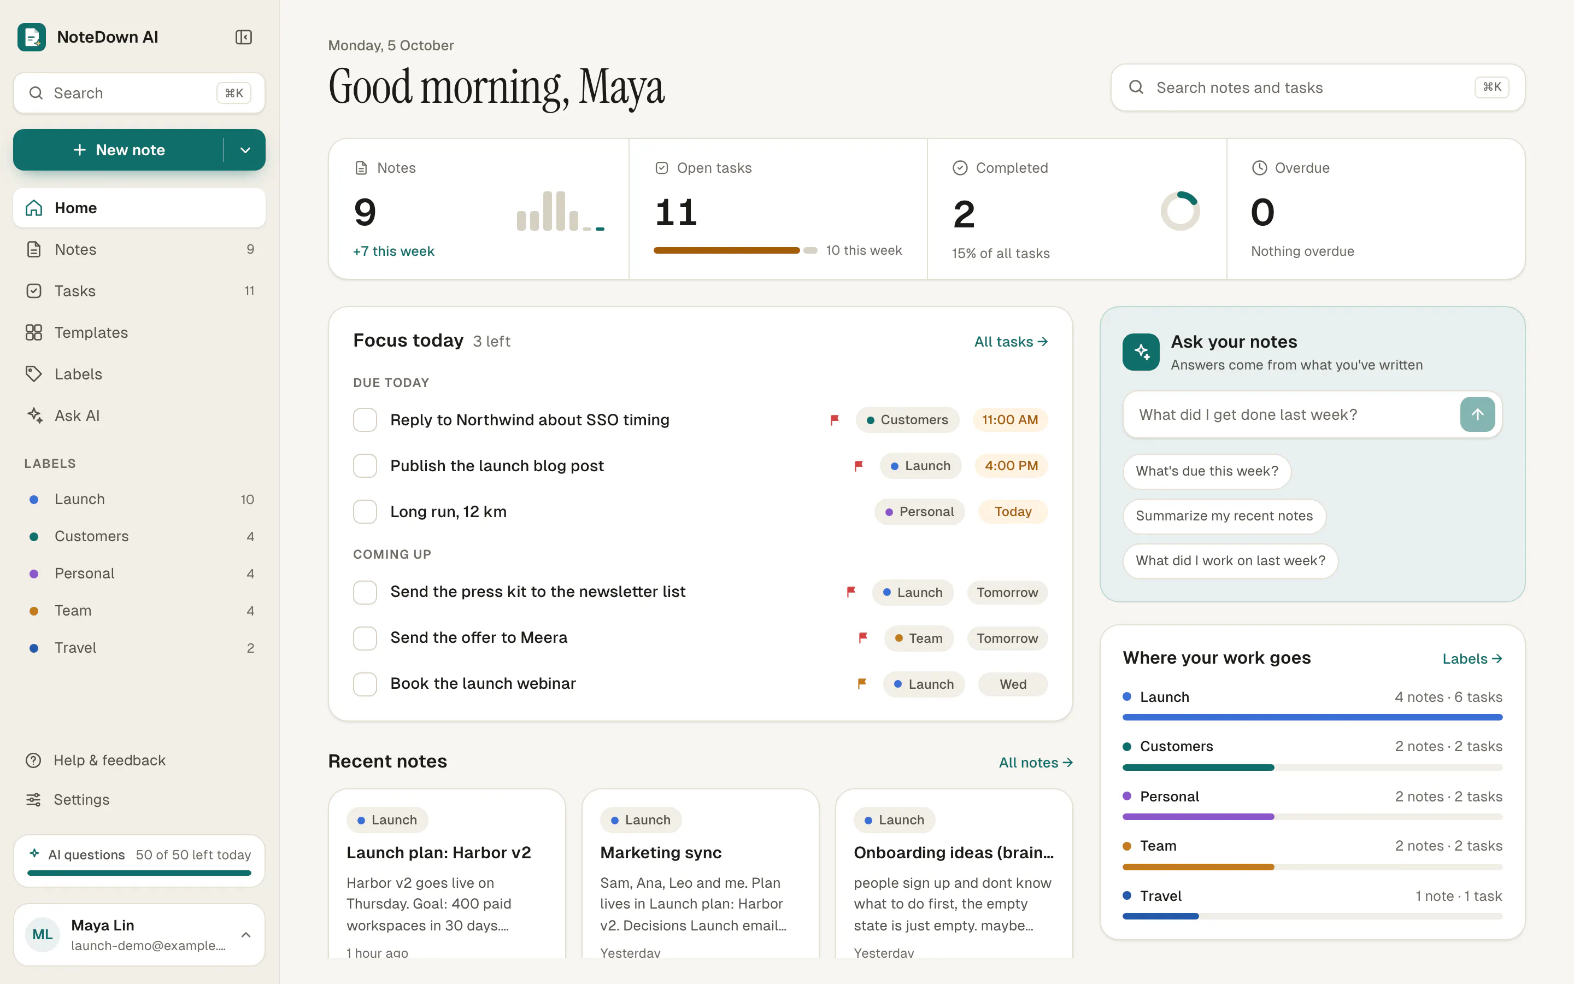1574x984 pixels.
Task: Filter by the Travel label in sidebar
Action: tap(139, 648)
